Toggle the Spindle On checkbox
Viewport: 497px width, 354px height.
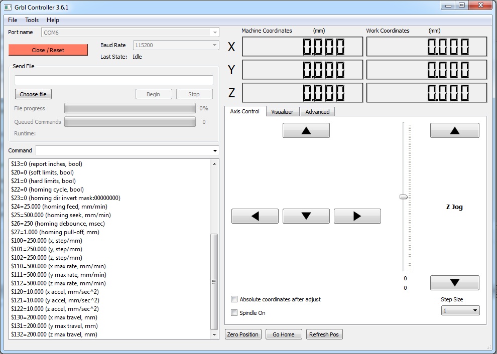[x=234, y=313]
